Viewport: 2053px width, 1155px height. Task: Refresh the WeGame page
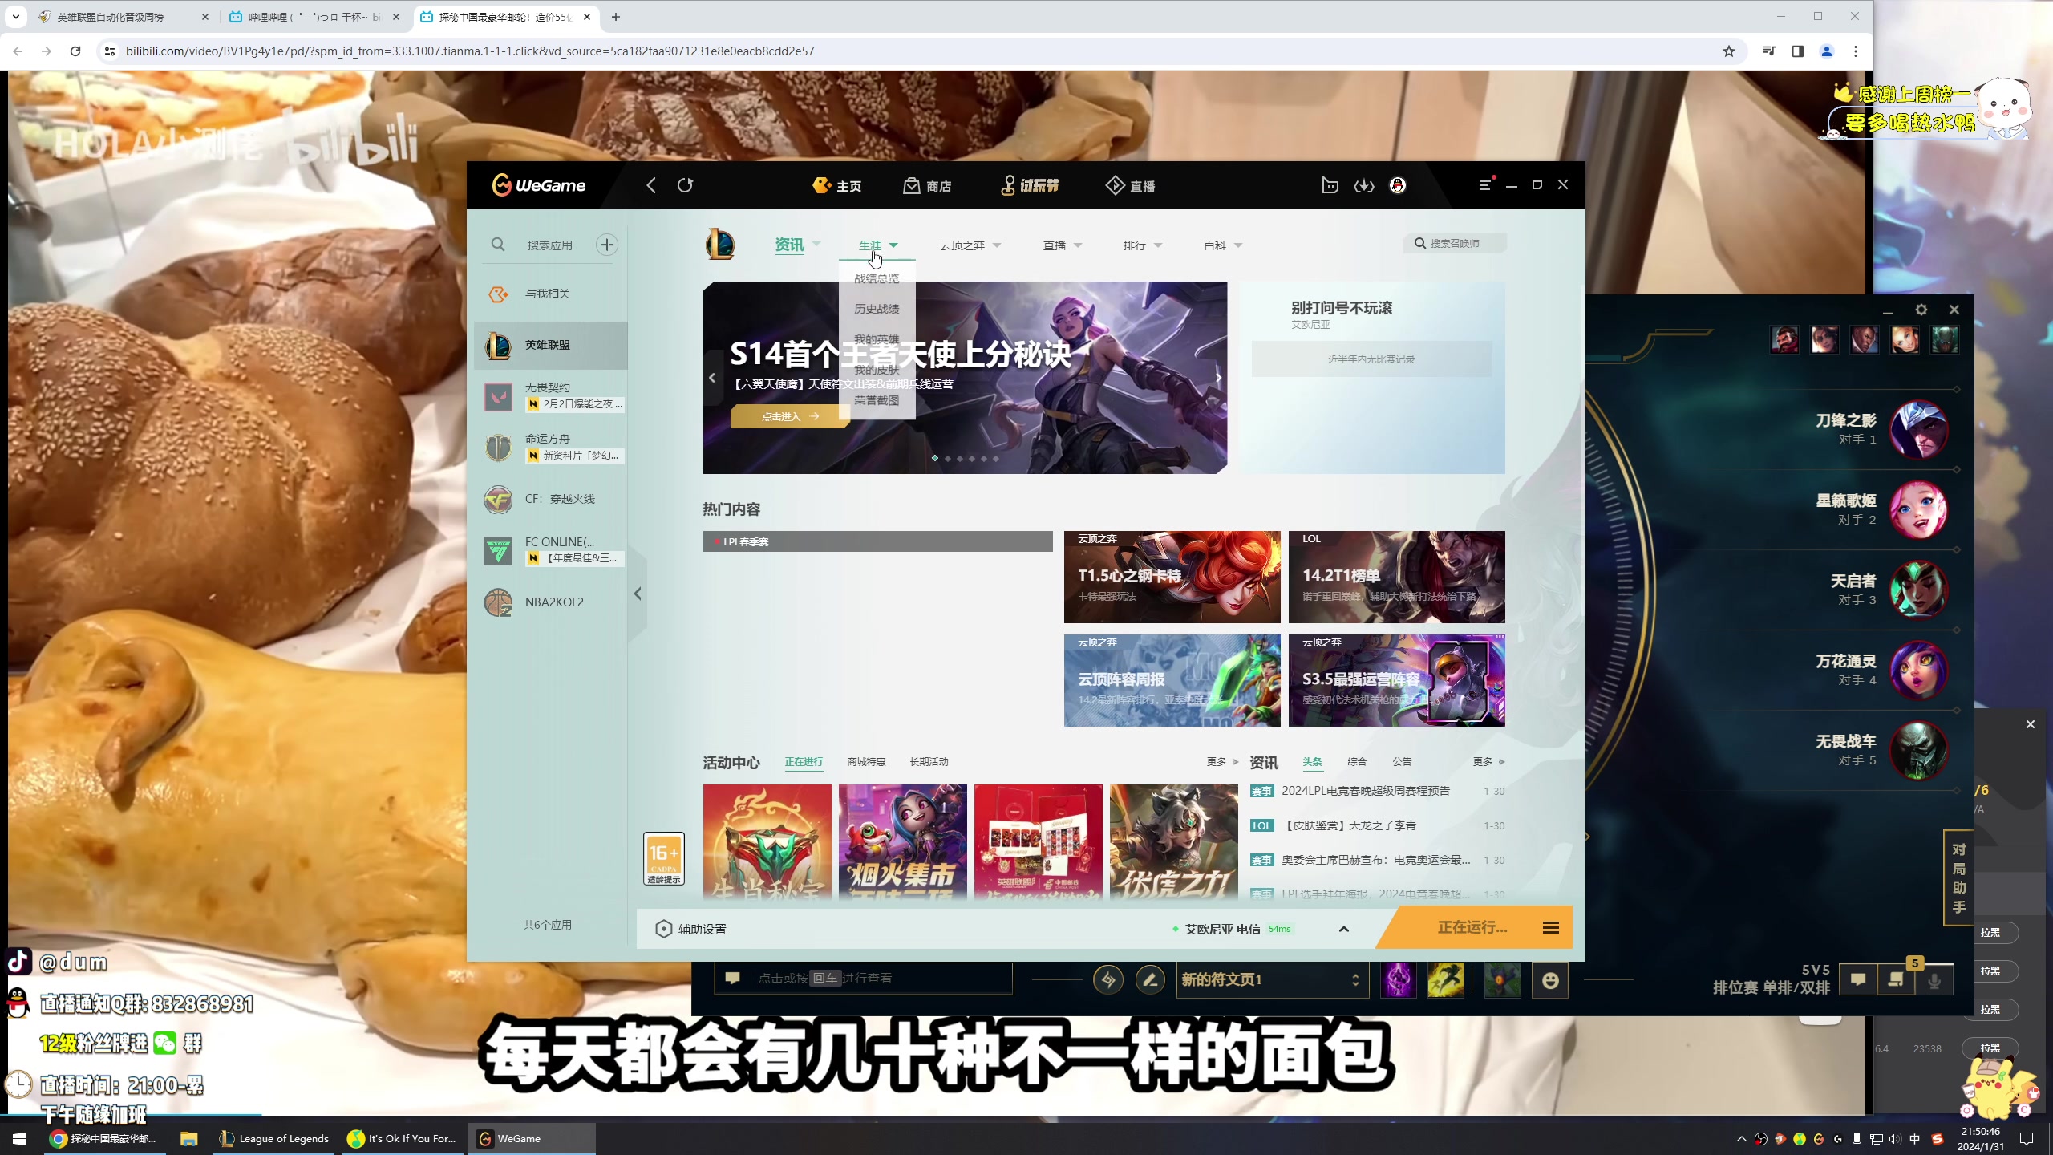685,185
